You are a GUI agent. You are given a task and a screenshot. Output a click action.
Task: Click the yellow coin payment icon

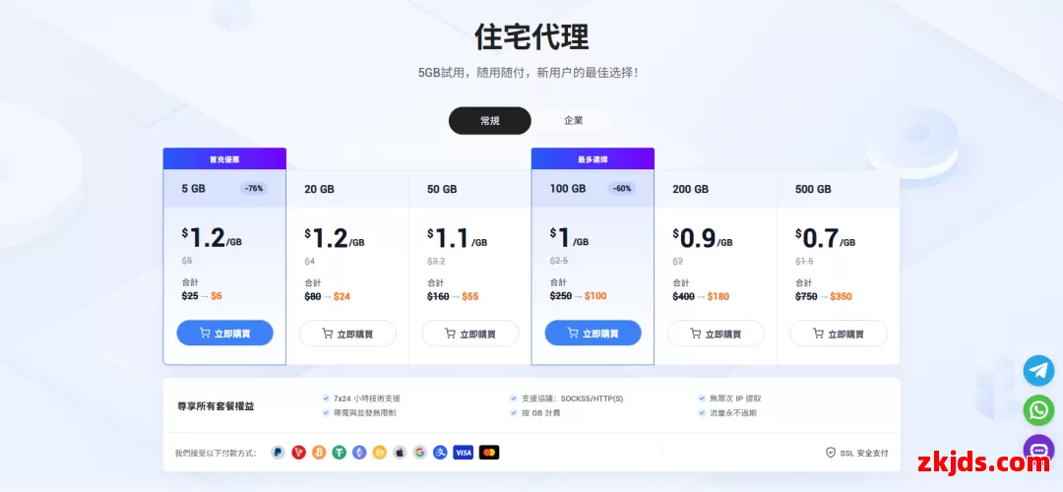(x=380, y=453)
